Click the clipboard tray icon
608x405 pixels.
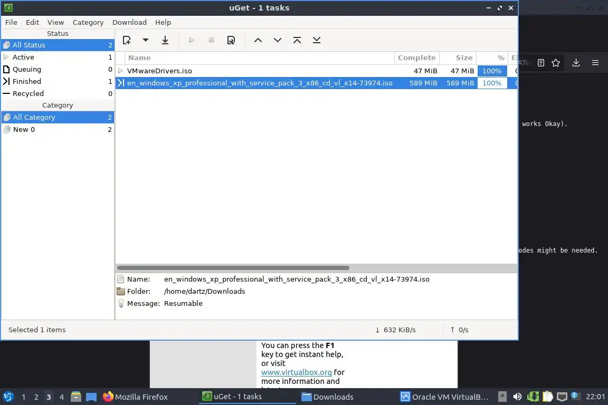click(547, 397)
